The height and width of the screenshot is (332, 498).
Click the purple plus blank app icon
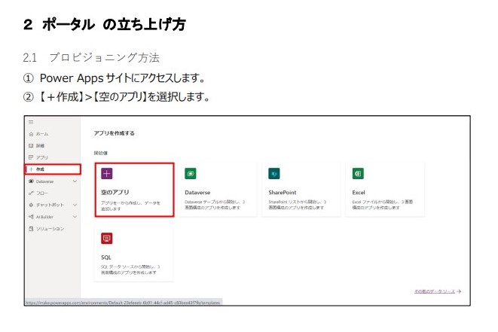107,174
